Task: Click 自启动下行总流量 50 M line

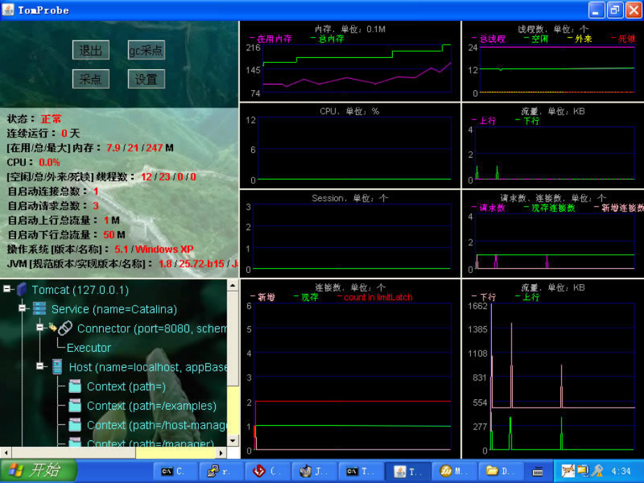Action: pyautogui.click(x=66, y=235)
